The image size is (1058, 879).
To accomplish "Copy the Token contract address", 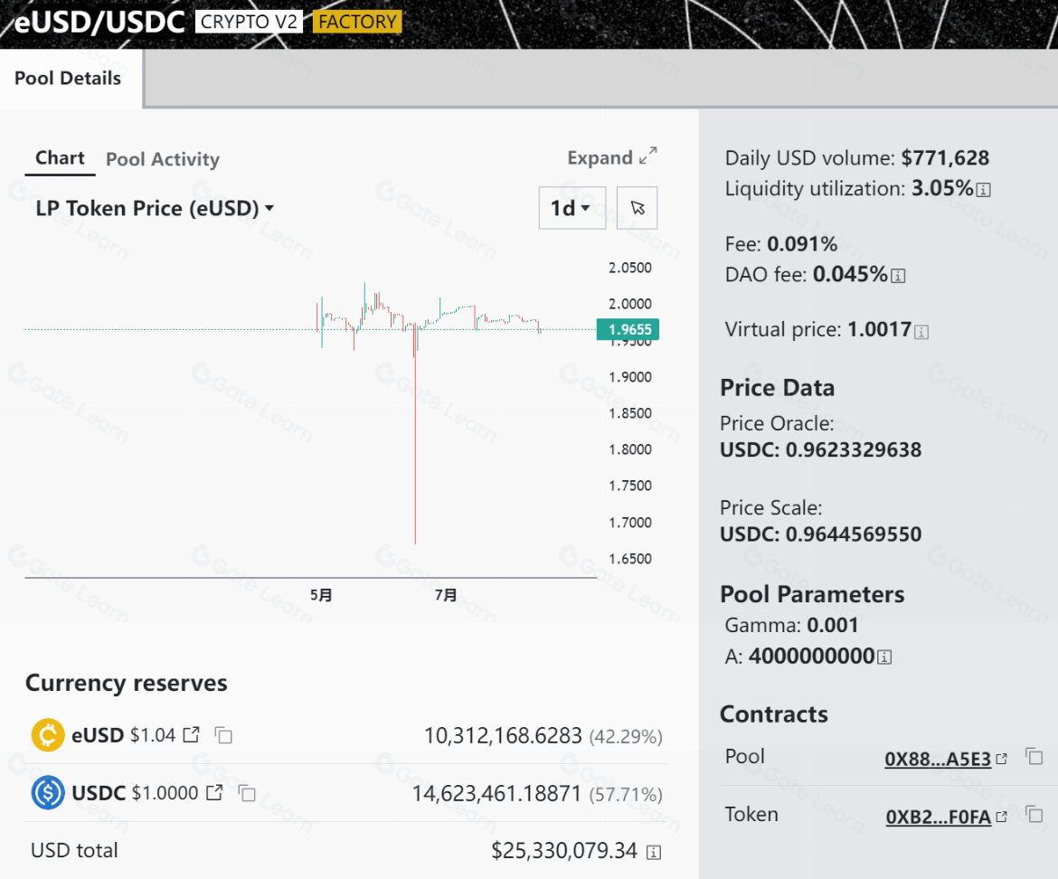I will click(1034, 815).
